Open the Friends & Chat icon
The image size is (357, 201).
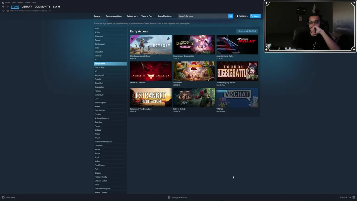354,197
